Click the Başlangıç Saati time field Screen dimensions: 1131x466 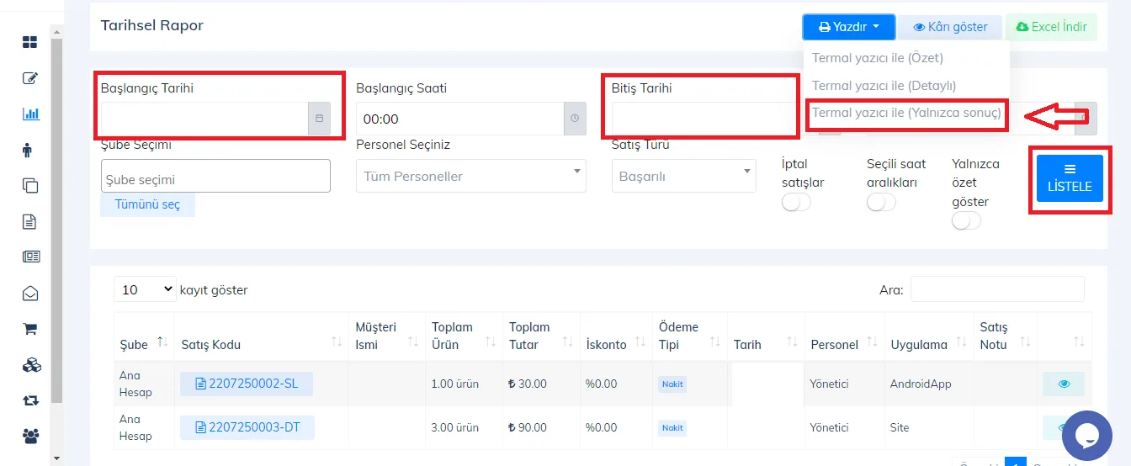(x=459, y=119)
